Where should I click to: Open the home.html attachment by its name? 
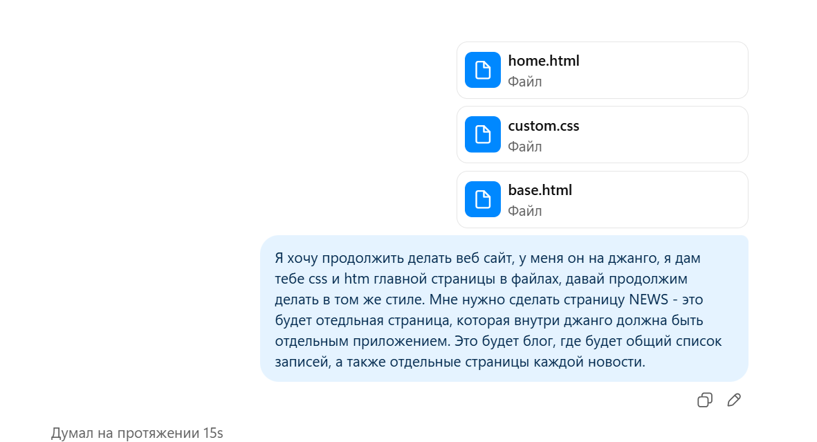click(x=543, y=61)
